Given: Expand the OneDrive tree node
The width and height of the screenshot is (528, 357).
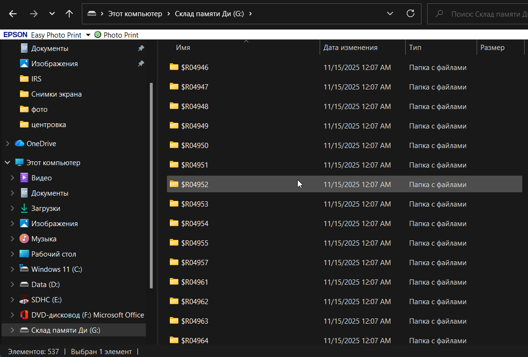Looking at the screenshot, I should point(8,144).
